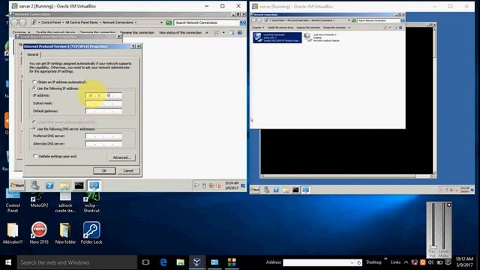
Task: Open Organize menu in server window
Action: 258,28
